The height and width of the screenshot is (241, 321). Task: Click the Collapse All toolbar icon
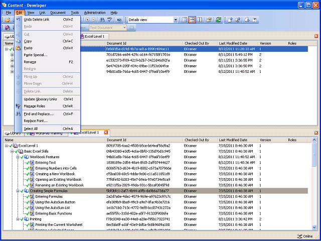93,20
